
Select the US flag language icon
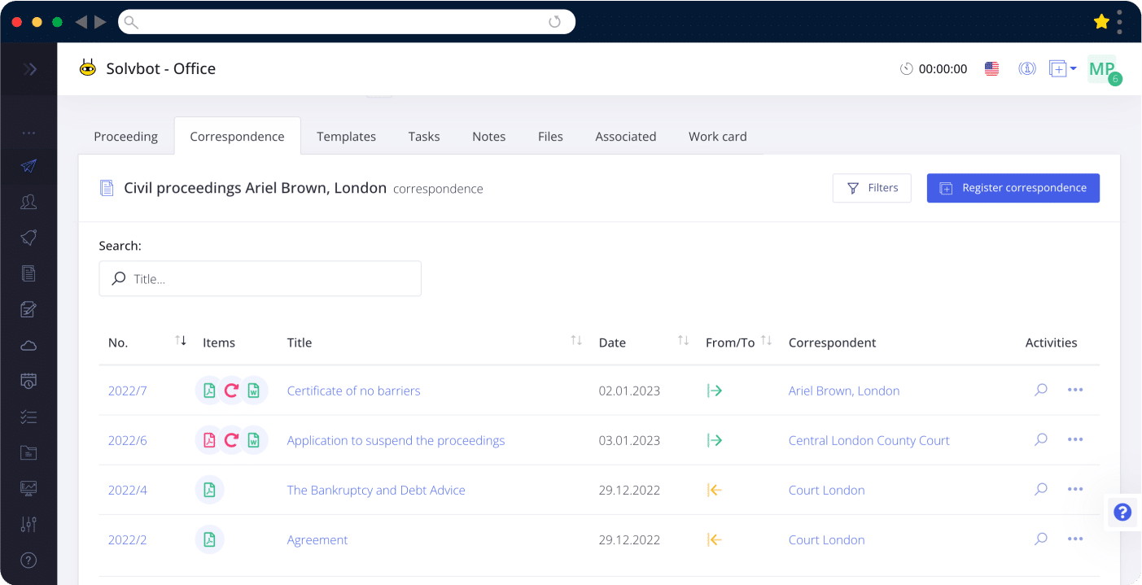(991, 69)
